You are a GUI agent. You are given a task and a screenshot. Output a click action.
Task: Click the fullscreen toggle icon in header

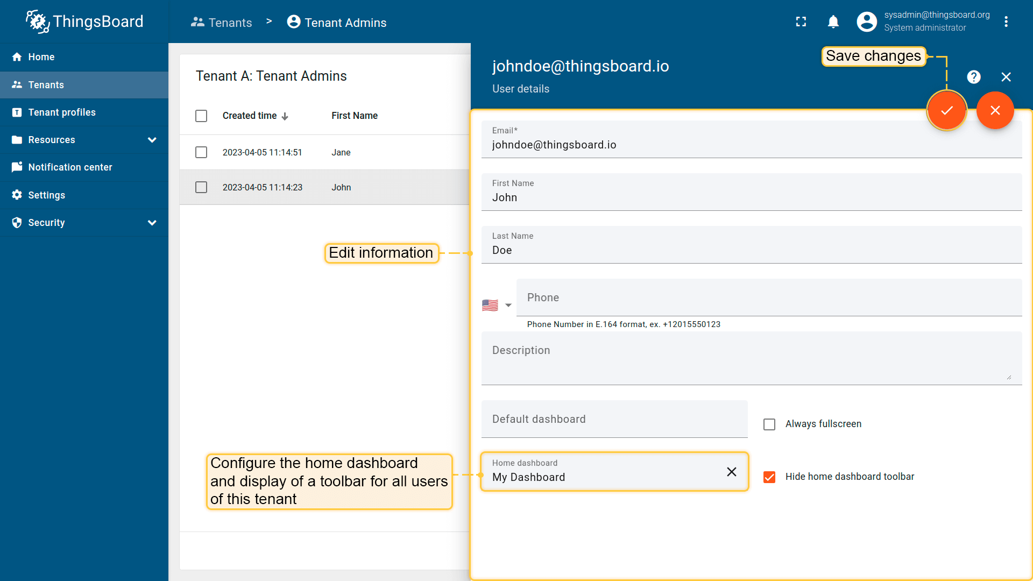[x=801, y=22]
